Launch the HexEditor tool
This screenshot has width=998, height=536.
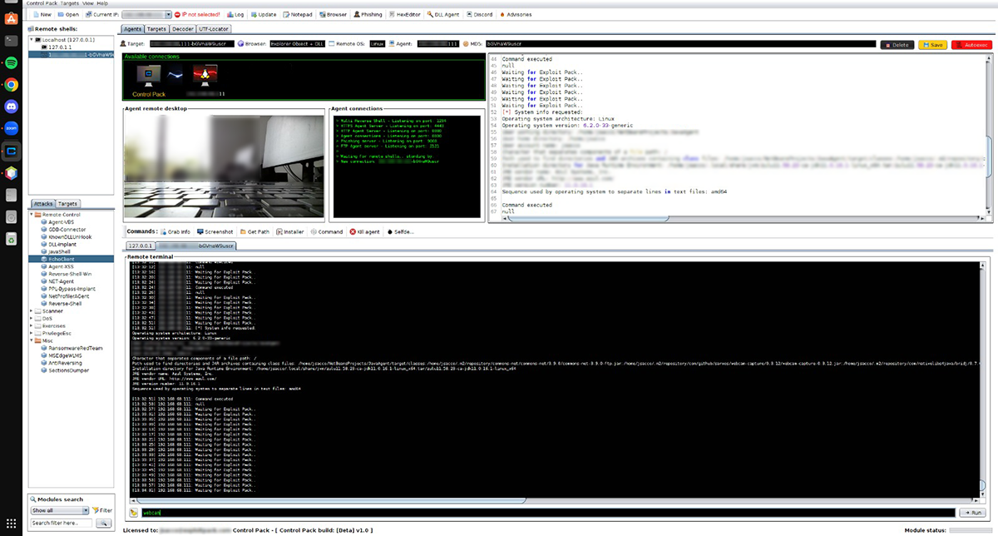tap(407, 14)
